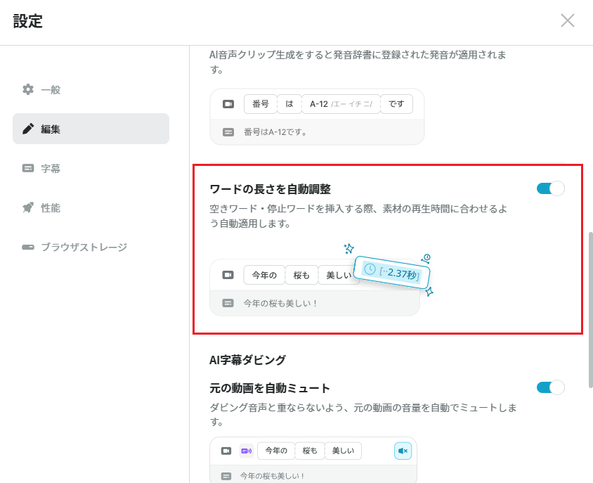The width and height of the screenshot is (593, 483).
Task: Click the subtitle icon beside 番号はA-12です。
Action: pos(228,132)
